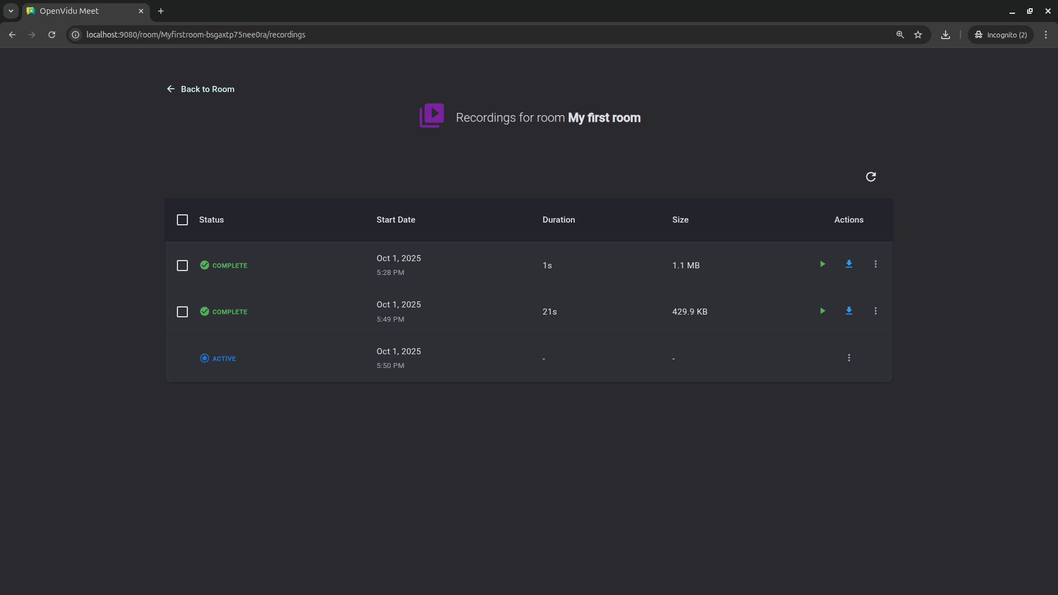Play the 21s recording
The width and height of the screenshot is (1058, 595).
pos(822,311)
